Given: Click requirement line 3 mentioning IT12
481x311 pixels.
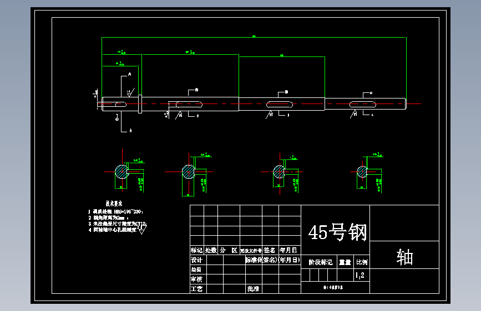Looking at the screenshot, I should coord(118,224).
